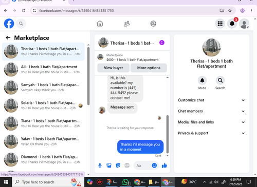Click the Facebook logo

pyautogui.click(x=9, y=24)
